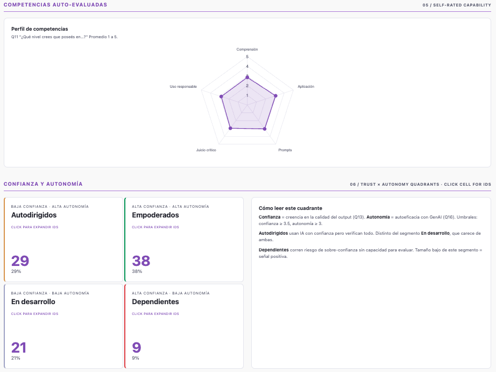This screenshot has height=372, width=496.
Task: Click the Q11 question subtitle text
Action: click(64, 37)
